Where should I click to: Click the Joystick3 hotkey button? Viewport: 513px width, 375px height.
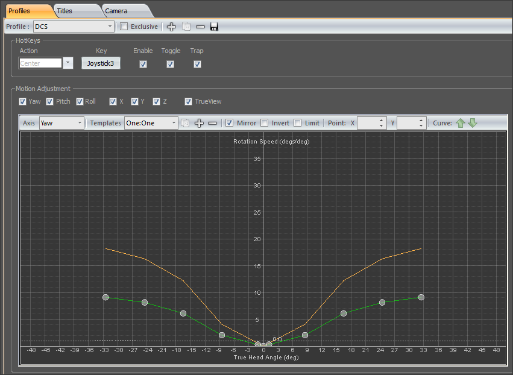click(x=101, y=63)
